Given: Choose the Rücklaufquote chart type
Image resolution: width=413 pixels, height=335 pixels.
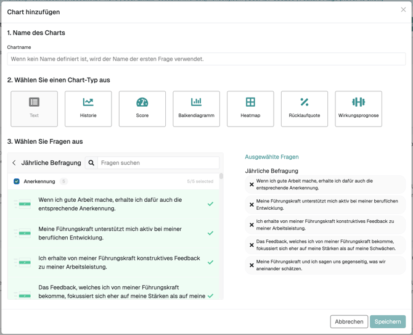Looking at the screenshot, I should click(305, 109).
